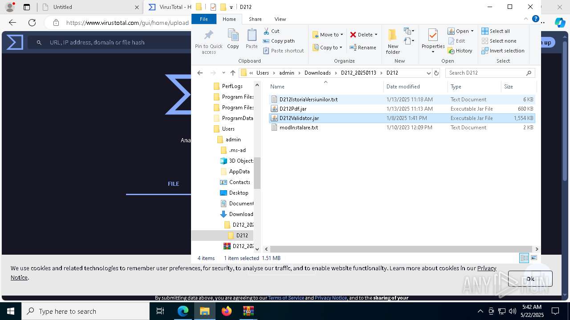The image size is (570, 320).
Task: Open Terms of Service link
Action: click(x=286, y=298)
